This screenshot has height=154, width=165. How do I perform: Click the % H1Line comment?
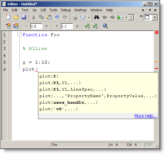(x=35, y=48)
